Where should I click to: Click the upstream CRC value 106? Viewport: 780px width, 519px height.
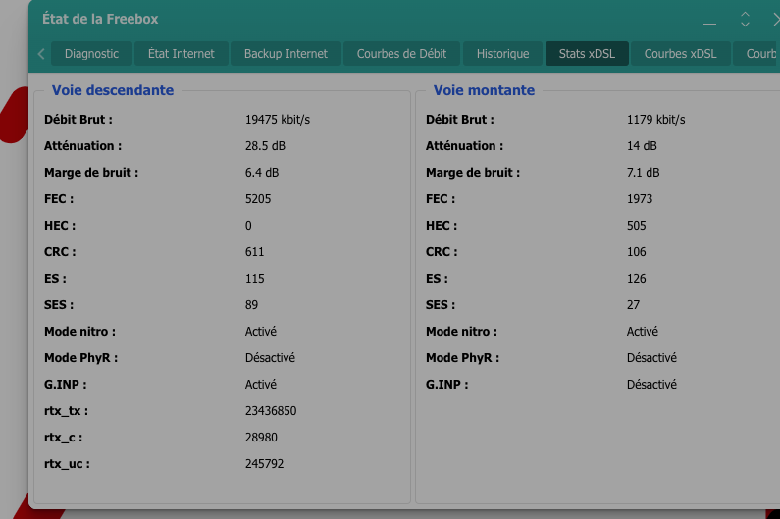click(637, 252)
